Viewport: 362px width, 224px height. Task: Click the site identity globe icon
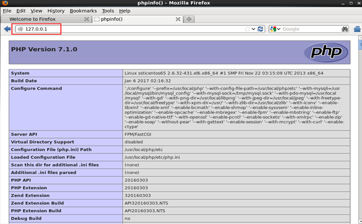[21, 29]
